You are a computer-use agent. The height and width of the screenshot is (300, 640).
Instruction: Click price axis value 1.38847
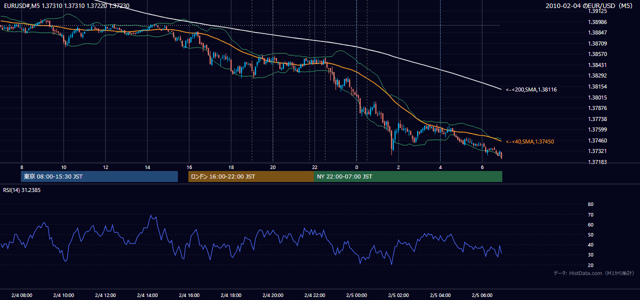[x=597, y=32]
